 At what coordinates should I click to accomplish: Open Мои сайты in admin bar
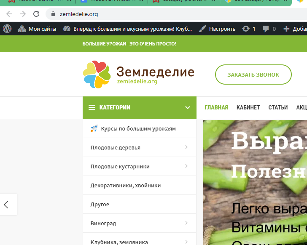point(42,29)
